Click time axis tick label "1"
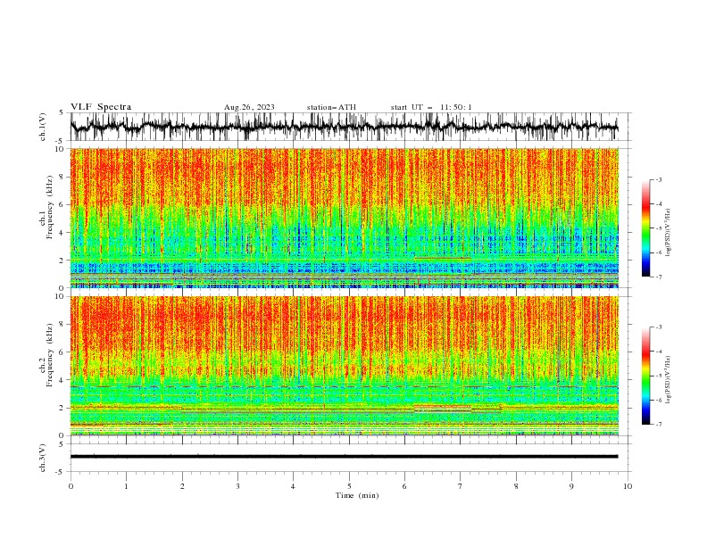This screenshot has width=707, height=546. [126, 486]
